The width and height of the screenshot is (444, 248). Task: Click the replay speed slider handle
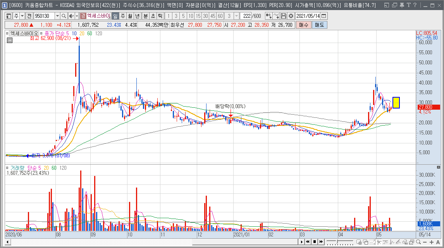(337, 241)
